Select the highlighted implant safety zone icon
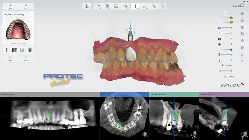This screenshot has height=140, width=249. [30, 50]
